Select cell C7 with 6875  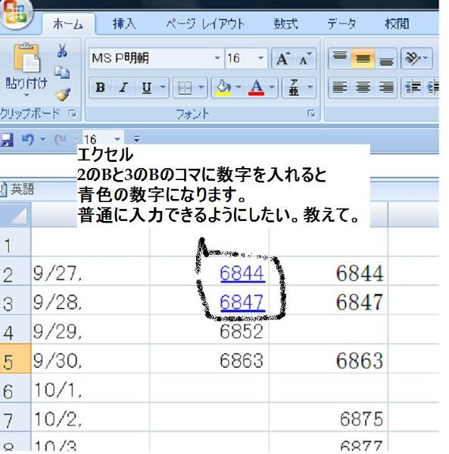click(x=329, y=417)
